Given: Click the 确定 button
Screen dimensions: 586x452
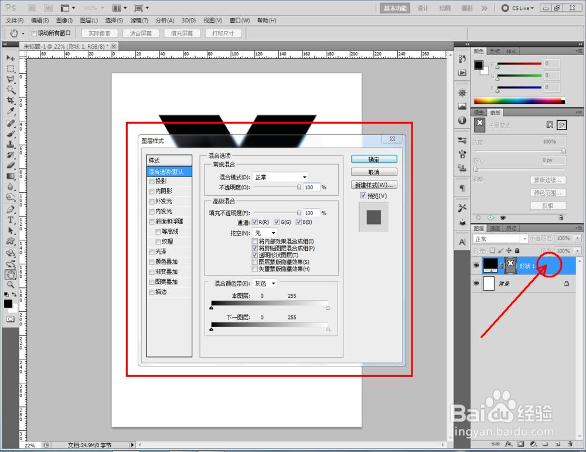Looking at the screenshot, I should point(374,159).
